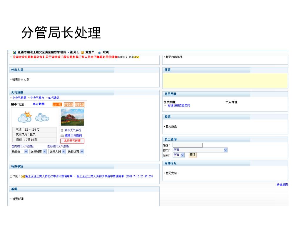301x226 pixels.
Task: Click the car icon beside 查看天气图例
Action: click(62, 136)
